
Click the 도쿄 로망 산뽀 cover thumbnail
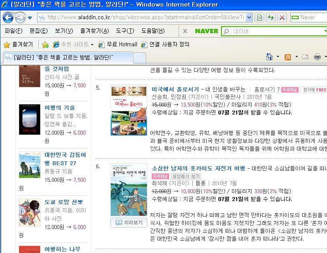tap(29, 212)
